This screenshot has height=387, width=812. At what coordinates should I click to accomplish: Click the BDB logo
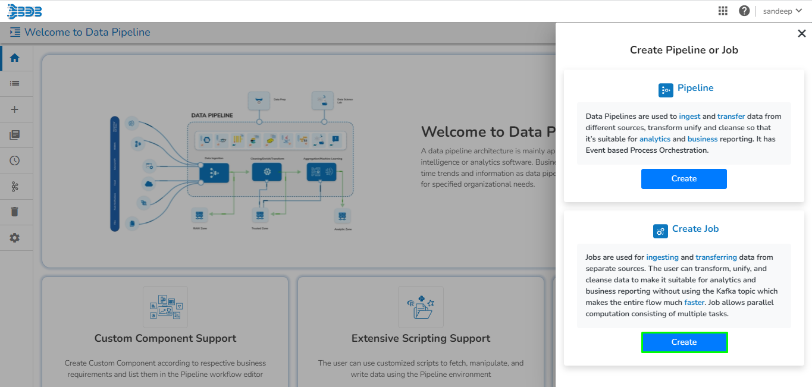24,11
